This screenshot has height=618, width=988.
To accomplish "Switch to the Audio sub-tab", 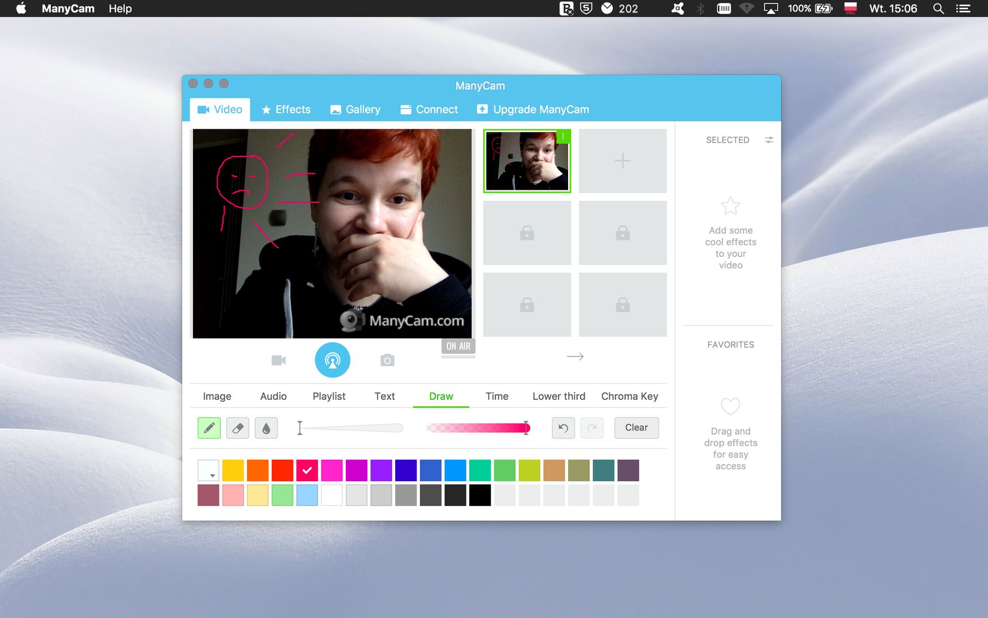I will coord(273,396).
